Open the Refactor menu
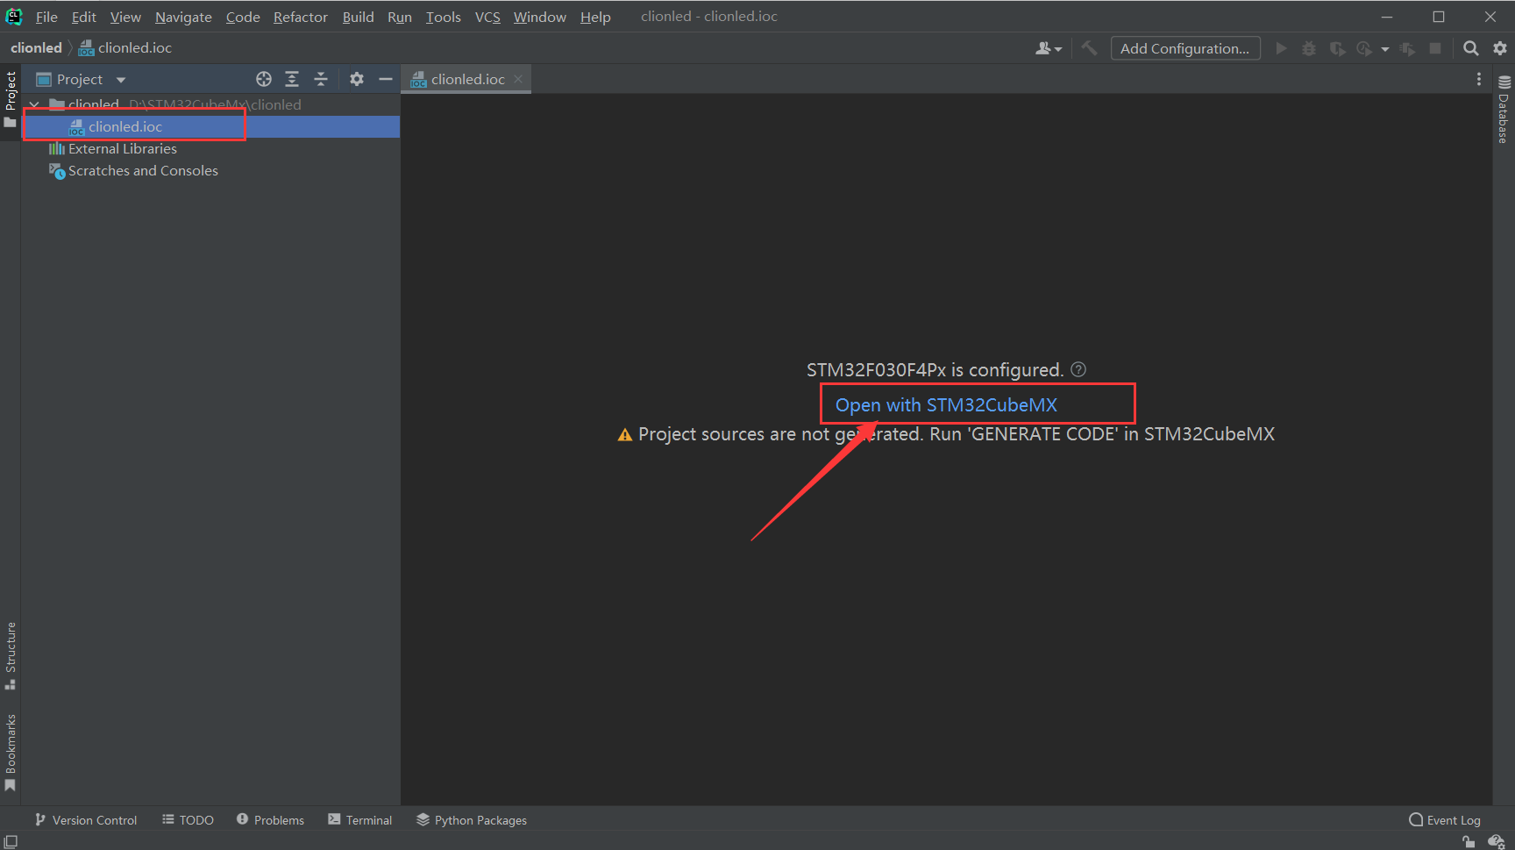 point(301,17)
